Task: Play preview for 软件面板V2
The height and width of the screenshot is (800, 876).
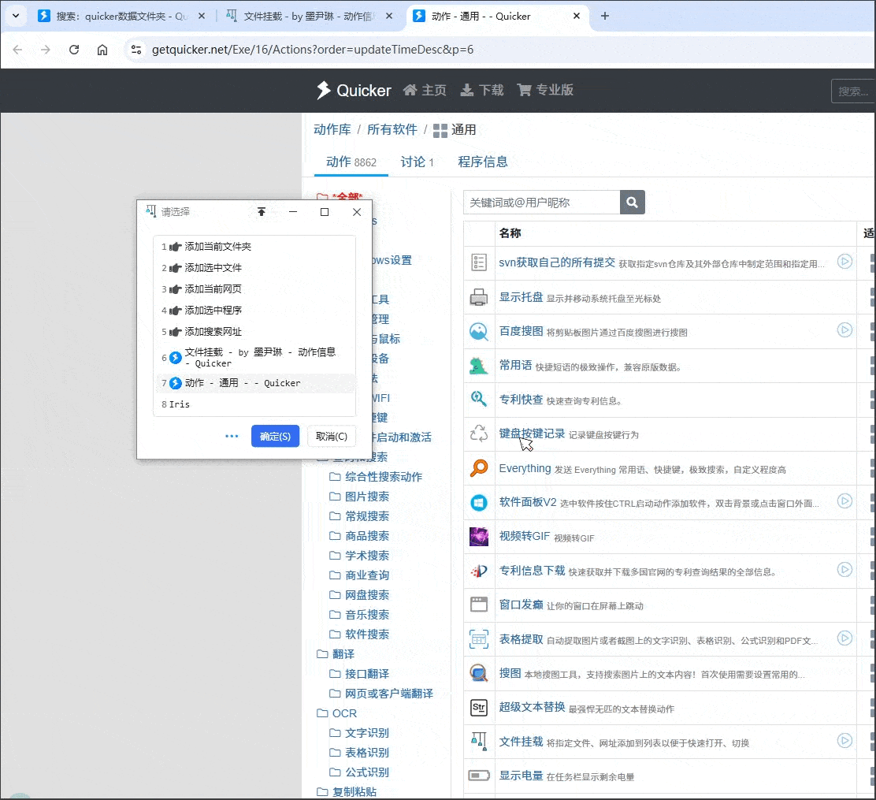Action: click(844, 501)
